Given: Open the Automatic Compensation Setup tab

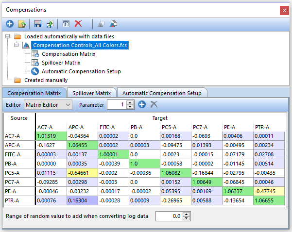Looking at the screenshot, I should point(161,93).
